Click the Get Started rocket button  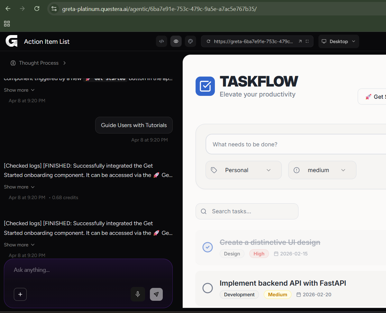[372, 97]
